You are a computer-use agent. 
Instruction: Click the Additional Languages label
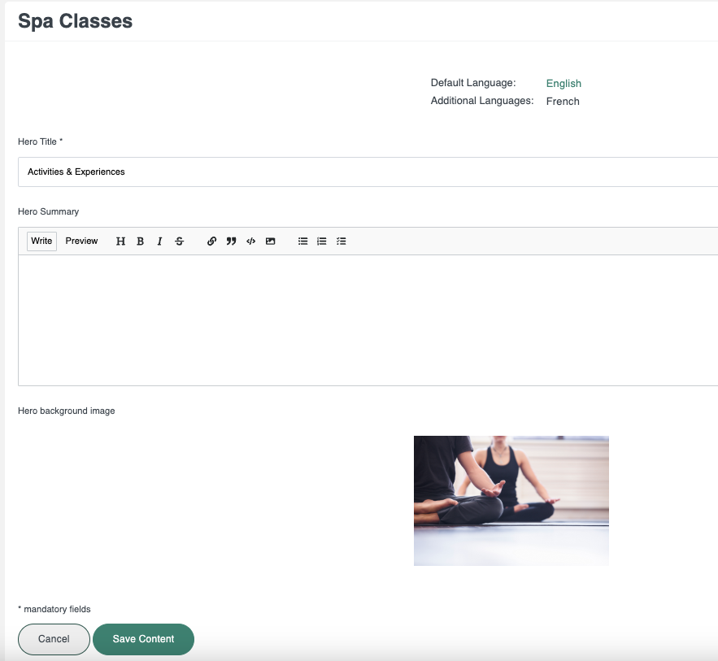pos(482,101)
